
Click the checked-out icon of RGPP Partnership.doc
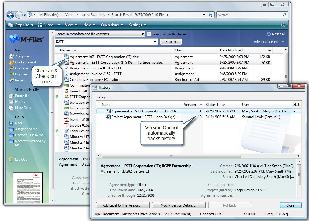[67, 62]
